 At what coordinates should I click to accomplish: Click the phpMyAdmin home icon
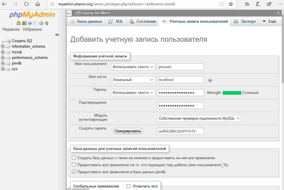pyautogui.click(x=18, y=23)
